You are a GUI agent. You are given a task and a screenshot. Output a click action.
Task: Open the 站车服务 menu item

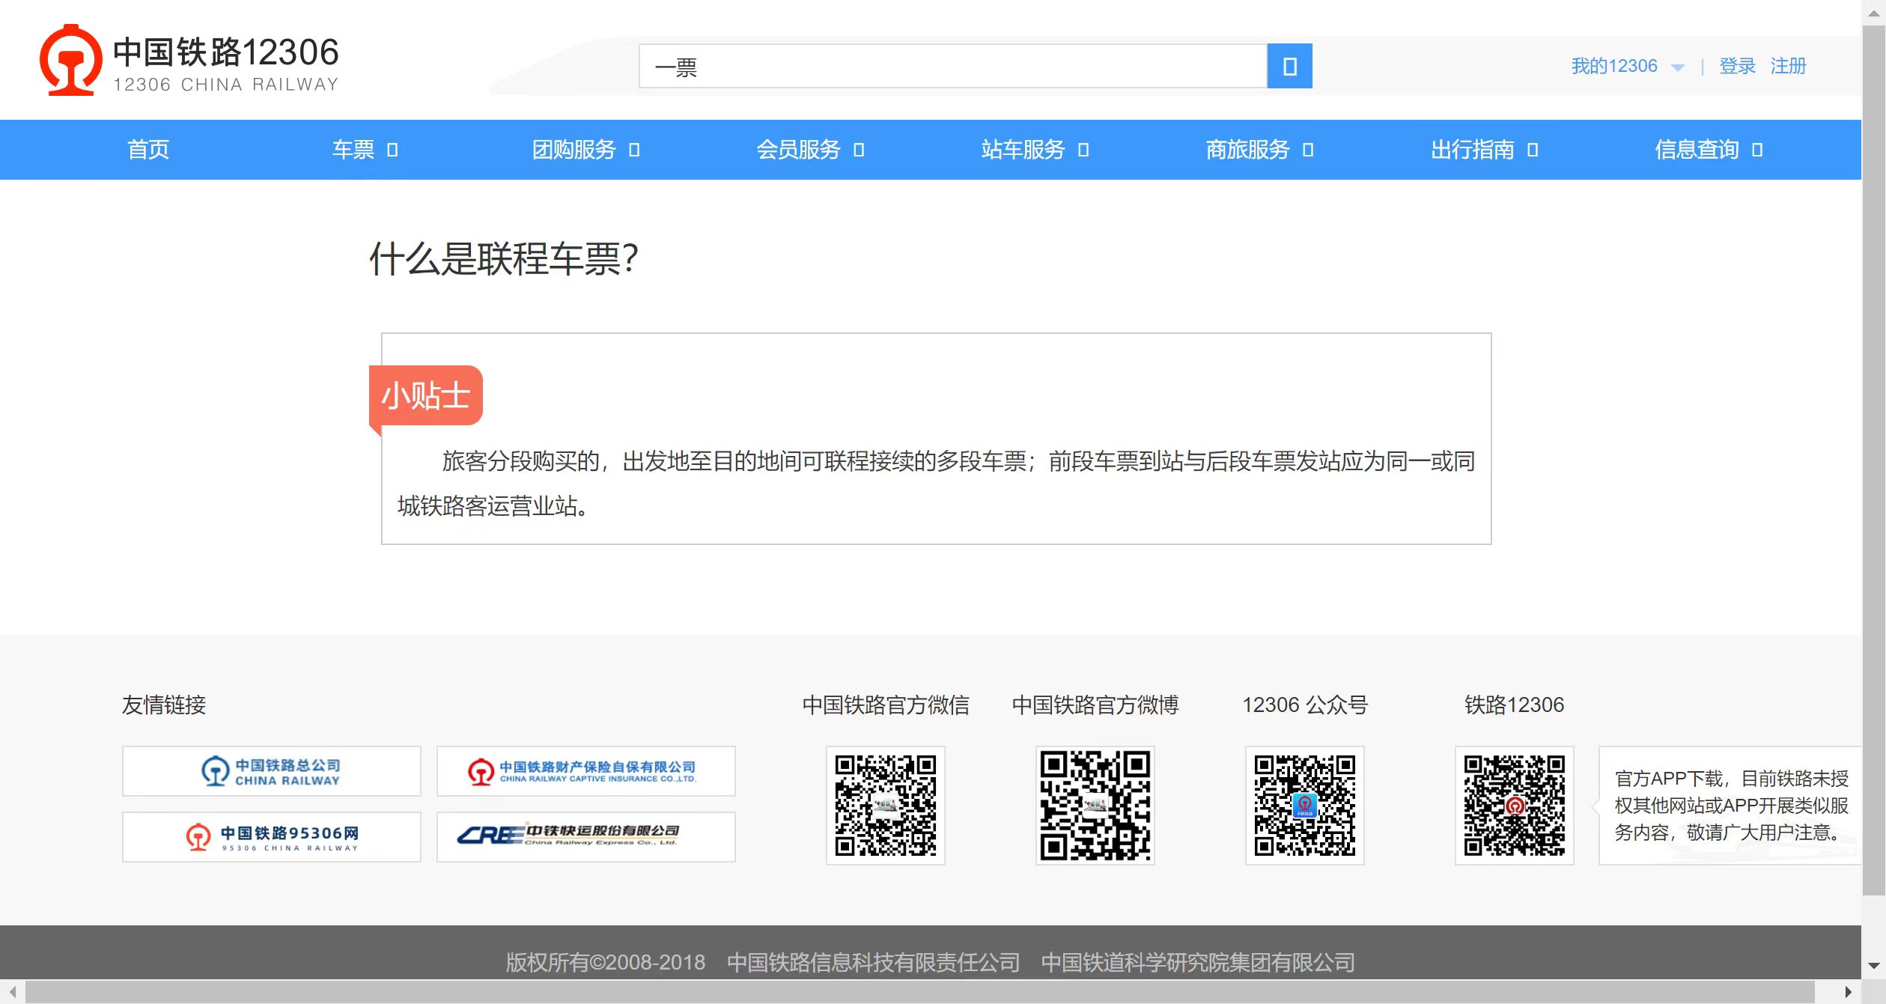(1035, 150)
